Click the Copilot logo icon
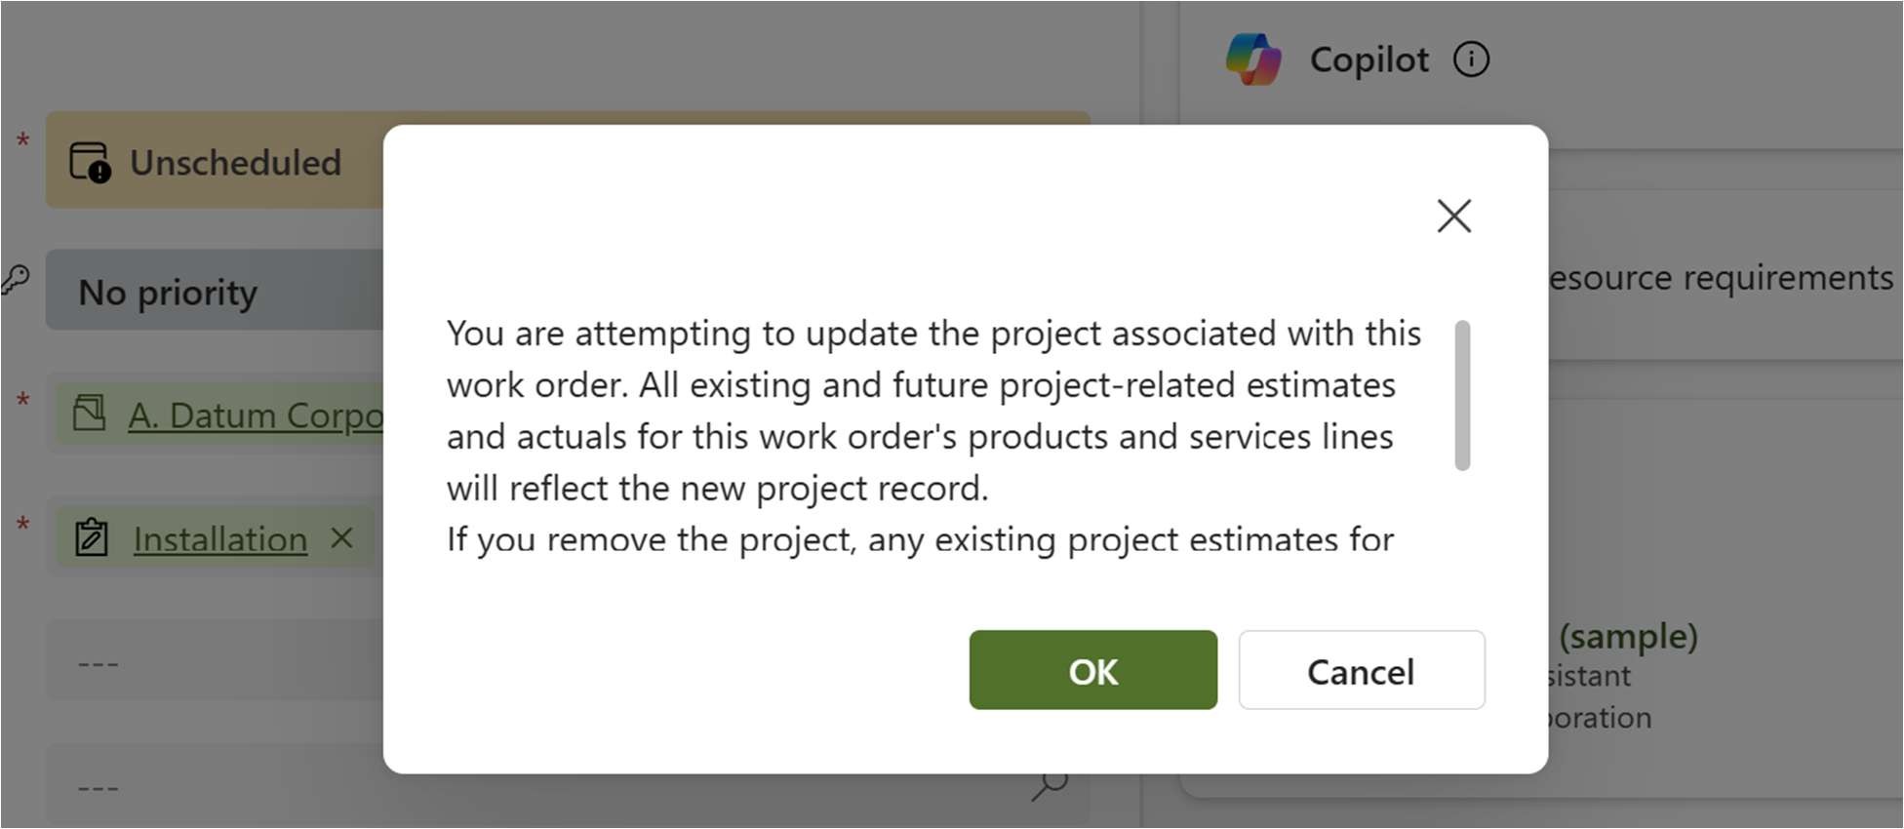This screenshot has width=1904, height=829. coord(1252,59)
